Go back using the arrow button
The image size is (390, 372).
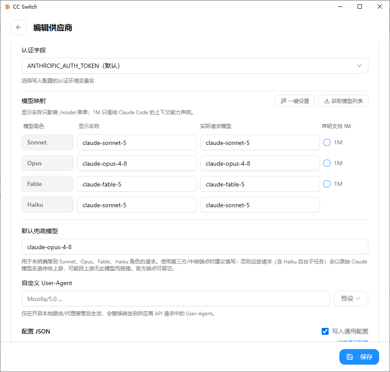(x=19, y=27)
